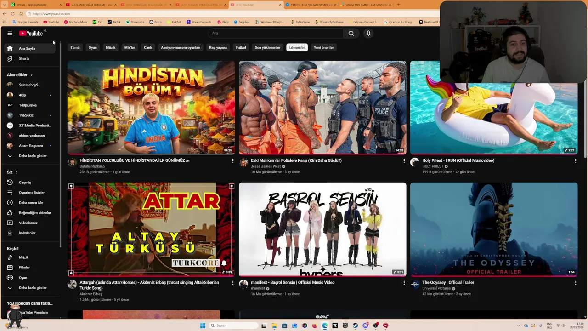Open manifest channel avatar
The image size is (588, 331).
243,284
